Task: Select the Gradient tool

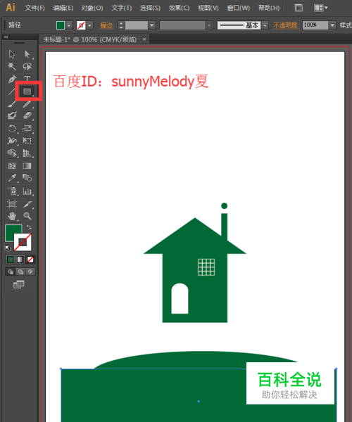Action: pyautogui.click(x=27, y=165)
